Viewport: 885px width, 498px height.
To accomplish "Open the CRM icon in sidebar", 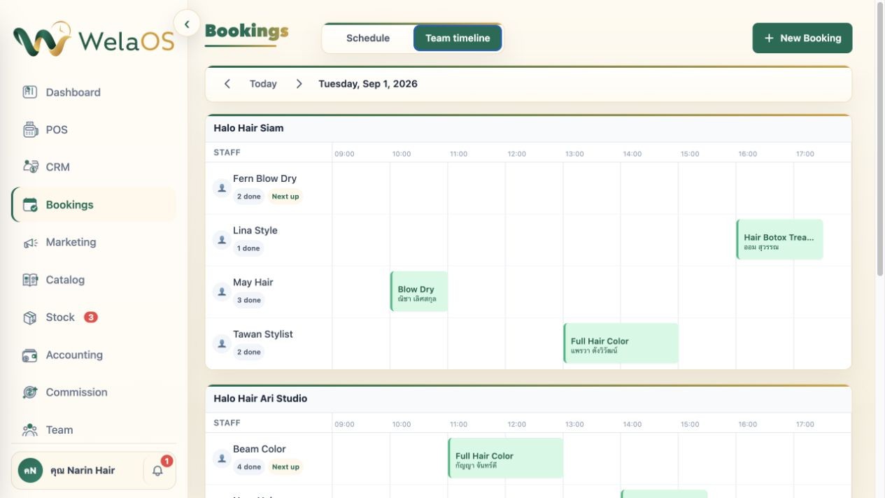I will [x=29, y=166].
